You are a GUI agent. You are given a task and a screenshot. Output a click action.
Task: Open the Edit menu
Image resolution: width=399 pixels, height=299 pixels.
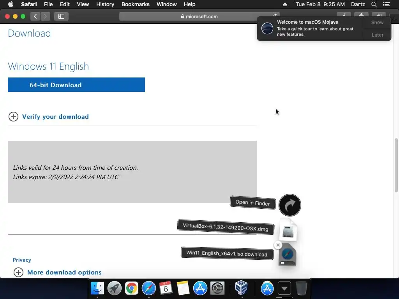65,4
